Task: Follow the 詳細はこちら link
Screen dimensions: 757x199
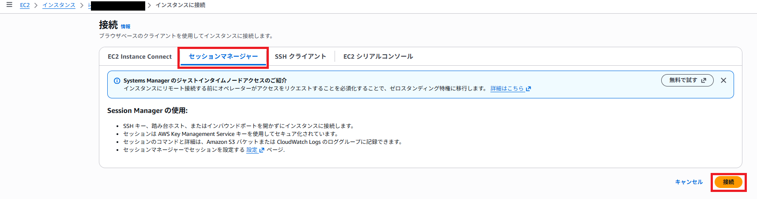Action: tap(507, 89)
